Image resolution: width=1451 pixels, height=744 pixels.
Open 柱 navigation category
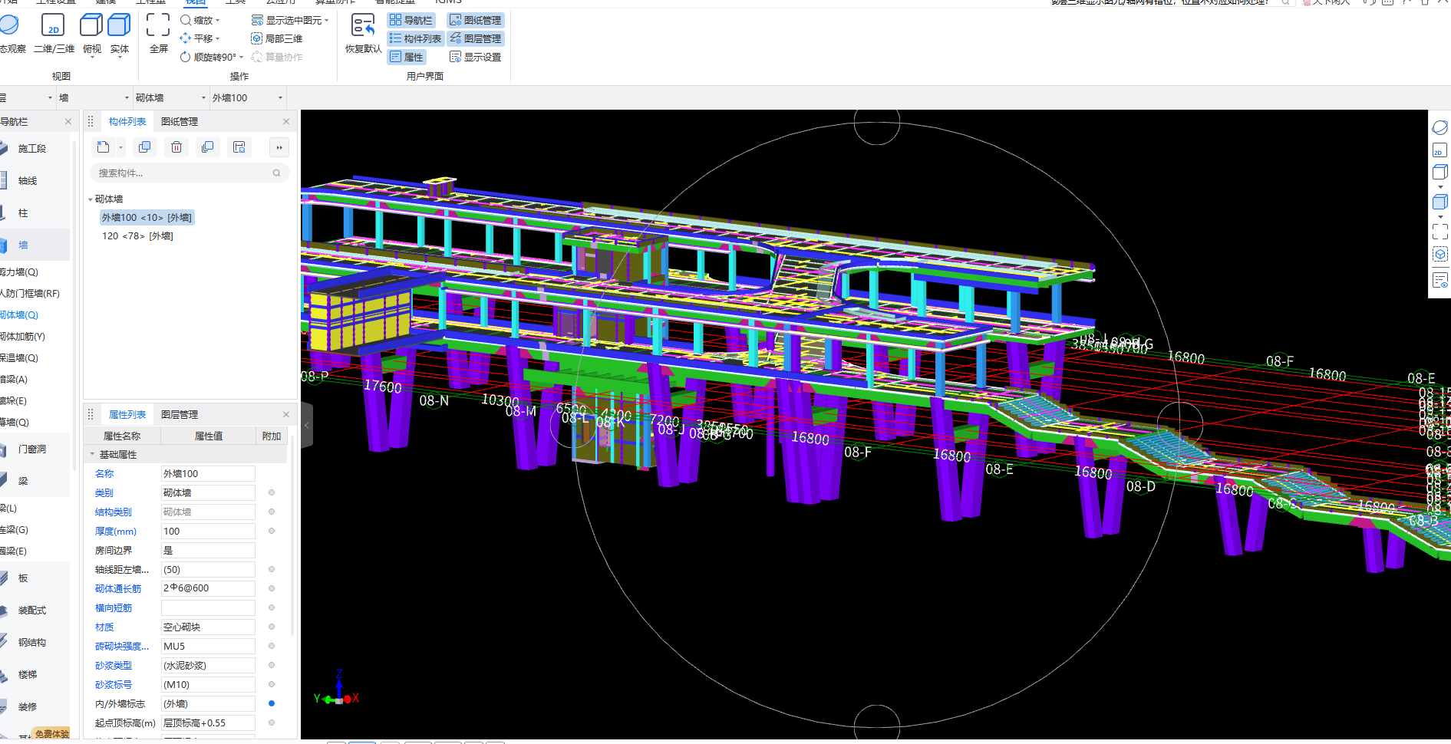23,212
